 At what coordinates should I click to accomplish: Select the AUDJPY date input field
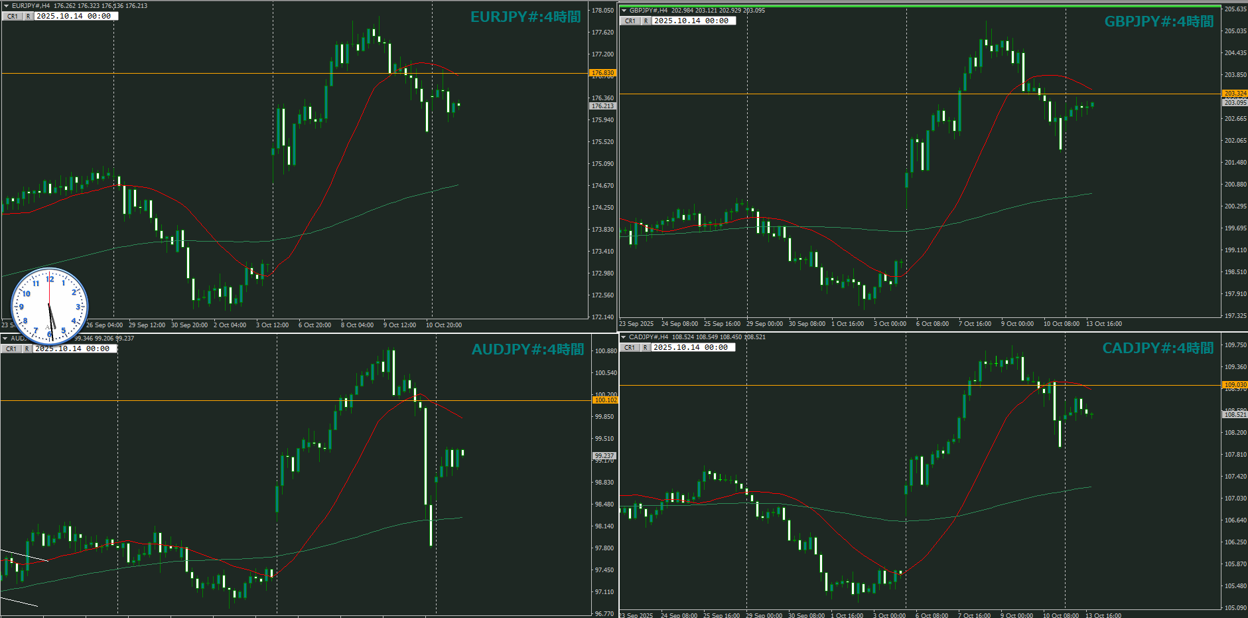click(73, 349)
